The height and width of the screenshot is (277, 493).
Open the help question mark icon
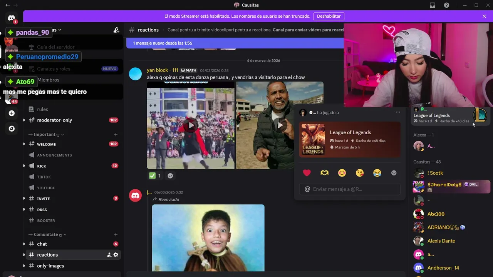446,5
